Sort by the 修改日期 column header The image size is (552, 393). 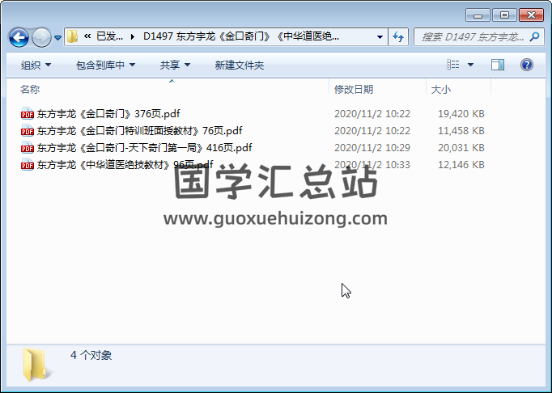(x=354, y=90)
